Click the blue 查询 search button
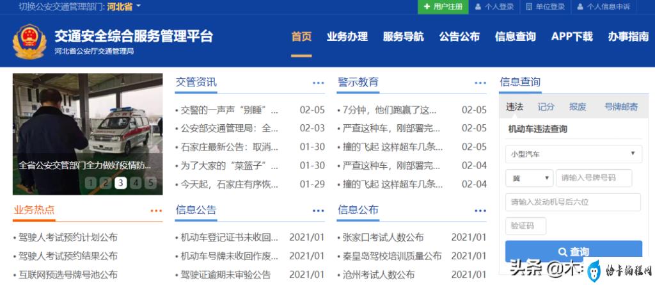 pyautogui.click(x=574, y=252)
